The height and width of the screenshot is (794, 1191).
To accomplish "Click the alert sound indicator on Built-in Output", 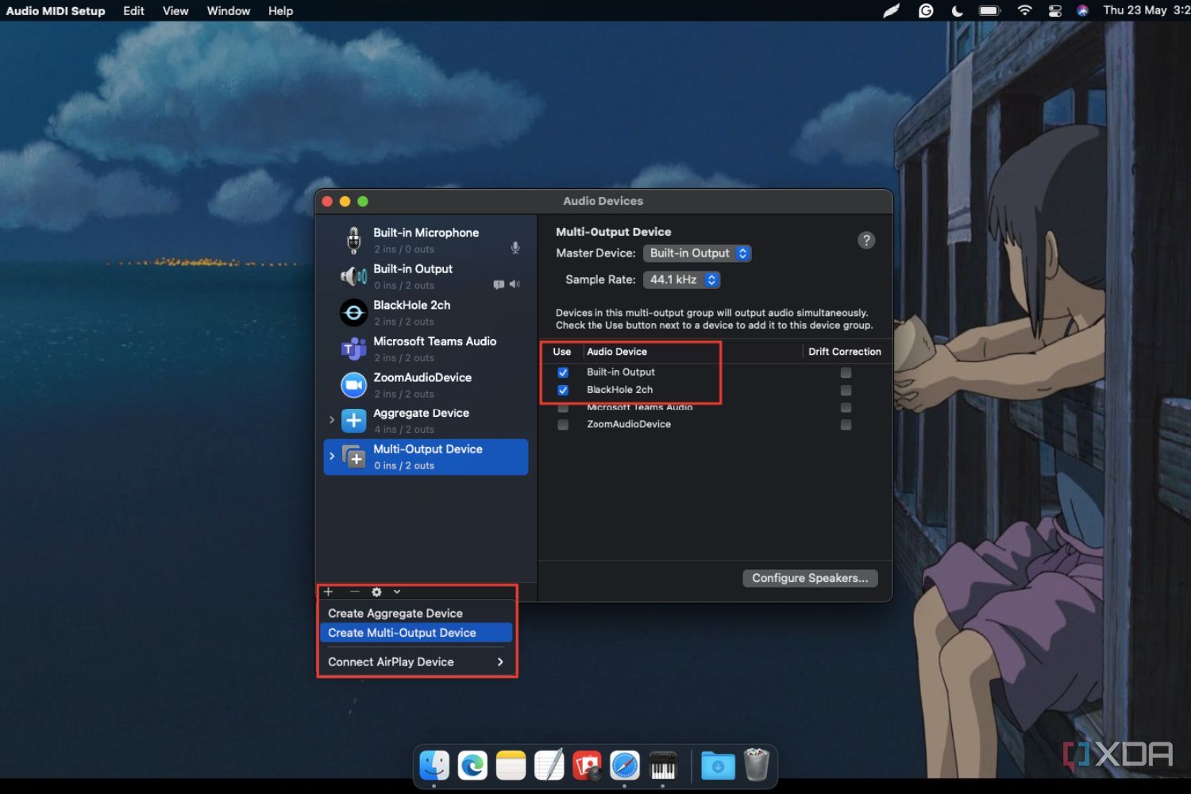I will 499,284.
